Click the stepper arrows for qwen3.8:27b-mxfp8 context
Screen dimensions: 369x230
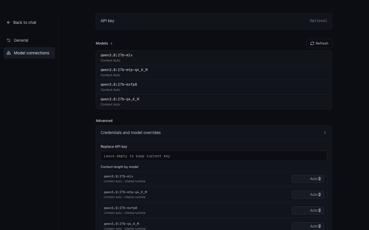pos(319,210)
